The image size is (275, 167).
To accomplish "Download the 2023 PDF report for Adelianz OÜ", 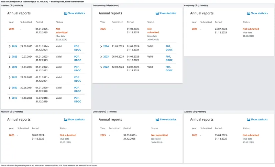I will 76,57.
